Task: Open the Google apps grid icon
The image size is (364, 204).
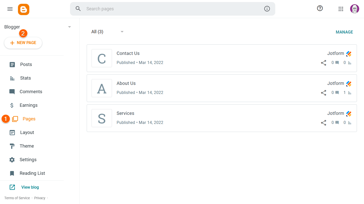Action: (x=341, y=9)
